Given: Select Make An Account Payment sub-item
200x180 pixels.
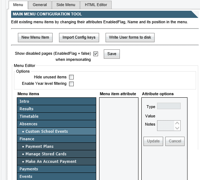Looking at the screenshot, I should [57, 161].
